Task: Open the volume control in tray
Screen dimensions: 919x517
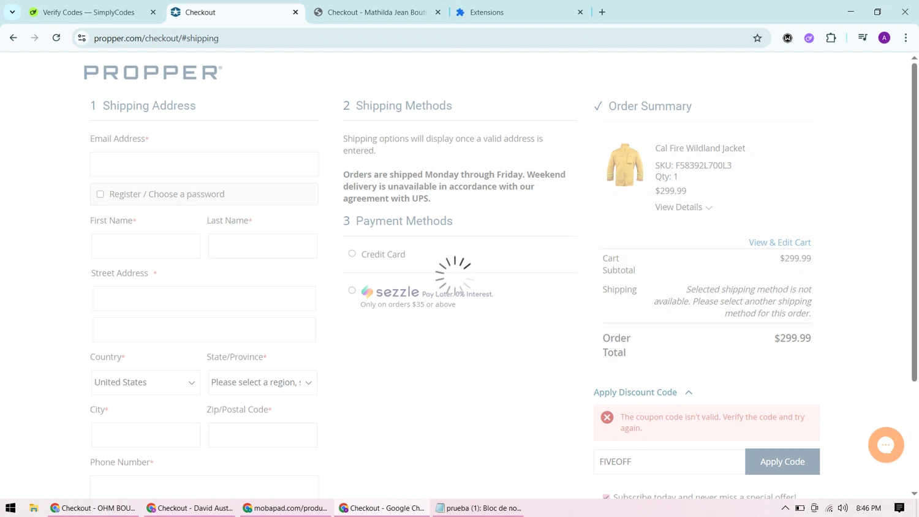Action: tap(844, 508)
